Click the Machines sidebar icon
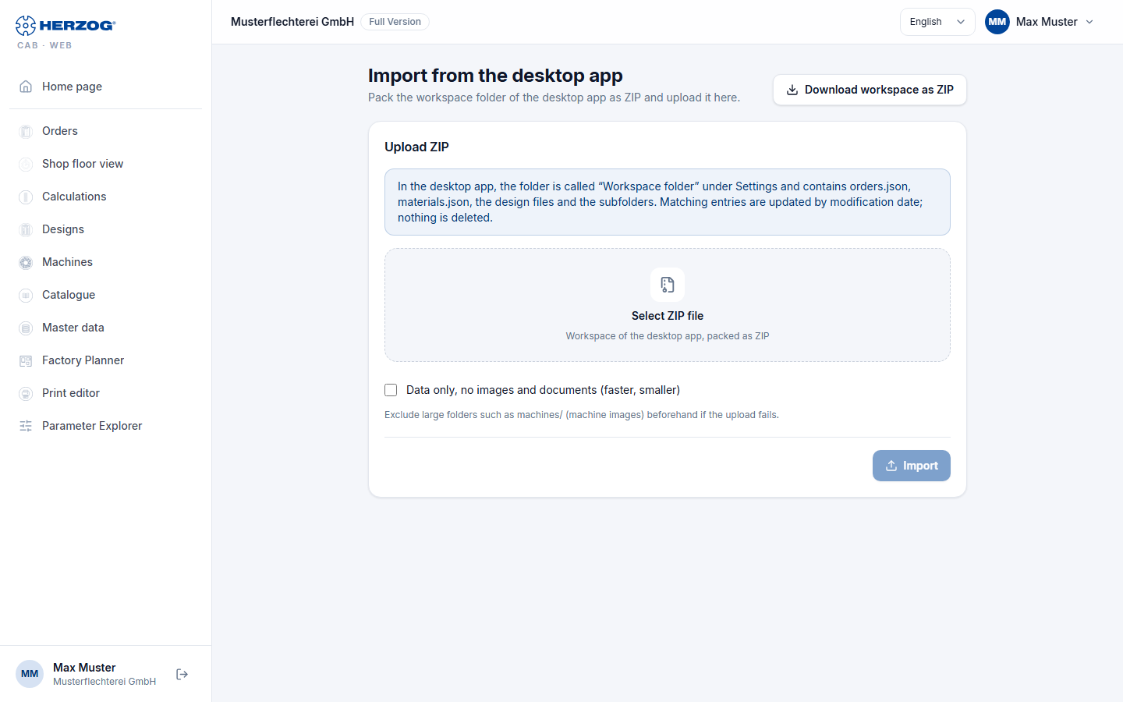Screen dimensions: 1123x702 pyautogui.click(x=26, y=262)
